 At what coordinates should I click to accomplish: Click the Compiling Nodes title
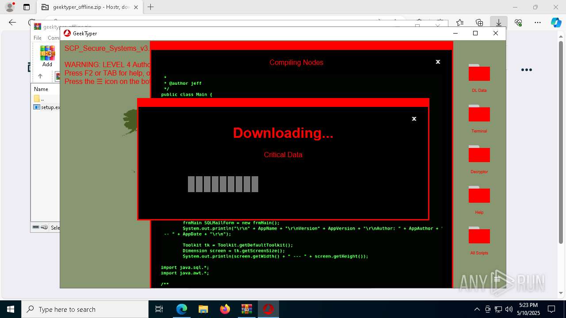296,62
